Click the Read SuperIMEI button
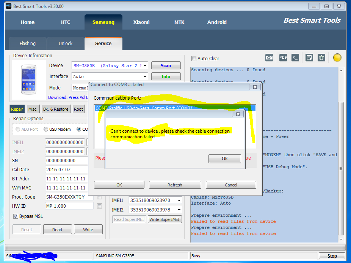The height and width of the screenshot is (263, 351). 129,219
